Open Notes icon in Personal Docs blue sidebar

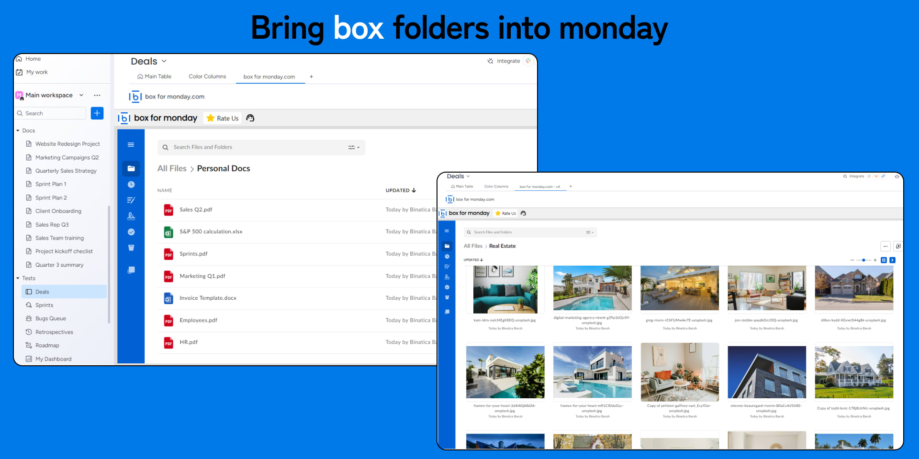131,200
